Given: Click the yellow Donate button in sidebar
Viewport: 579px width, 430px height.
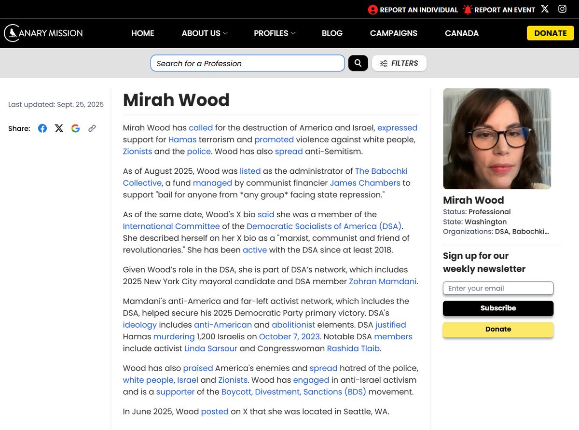Looking at the screenshot, I should [x=498, y=329].
